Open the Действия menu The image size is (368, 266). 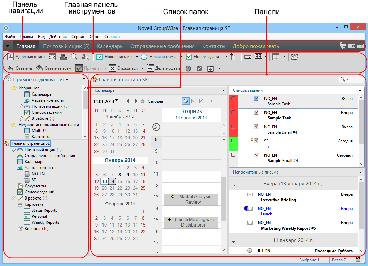click(x=58, y=37)
